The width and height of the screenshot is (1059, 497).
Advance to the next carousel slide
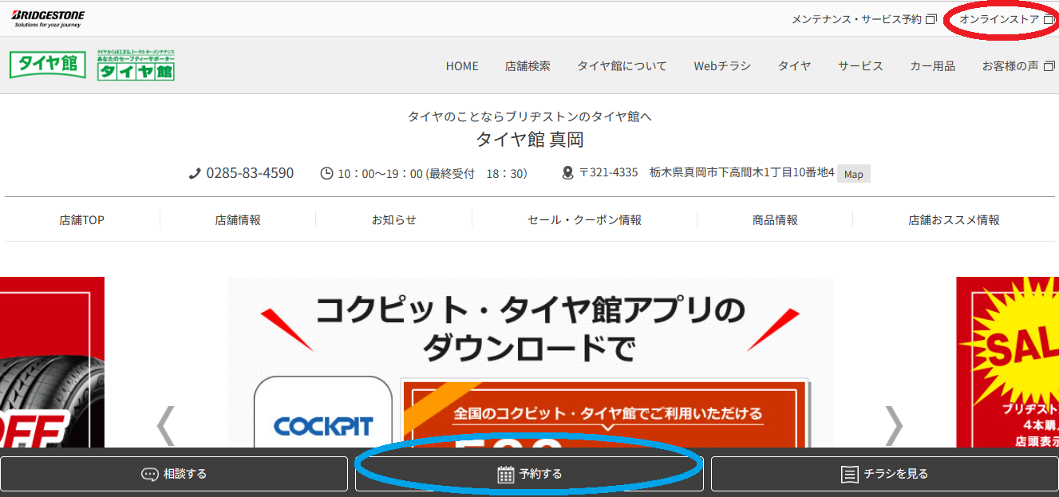coord(894,425)
